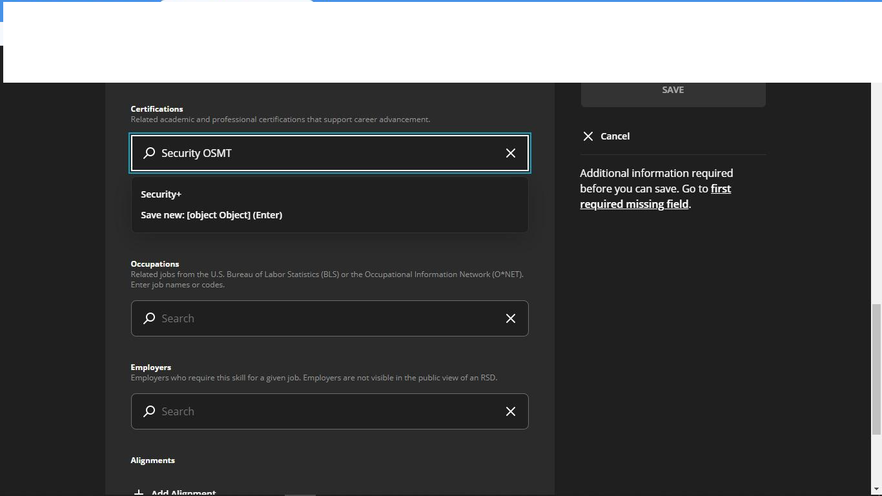This screenshot has height=496, width=882.
Task: Click the magnifier icon in Certifications search
Action: tap(149, 153)
